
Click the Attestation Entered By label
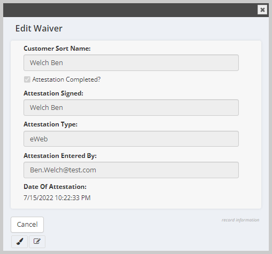[60, 156]
